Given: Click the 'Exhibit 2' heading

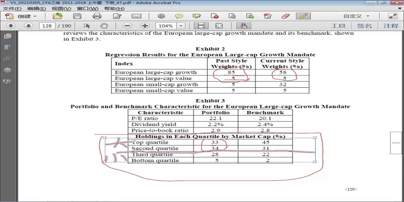Looking at the screenshot, I should coord(210,49).
